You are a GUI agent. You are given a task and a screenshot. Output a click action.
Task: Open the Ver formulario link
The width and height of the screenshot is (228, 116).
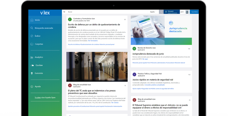(x=93, y=41)
